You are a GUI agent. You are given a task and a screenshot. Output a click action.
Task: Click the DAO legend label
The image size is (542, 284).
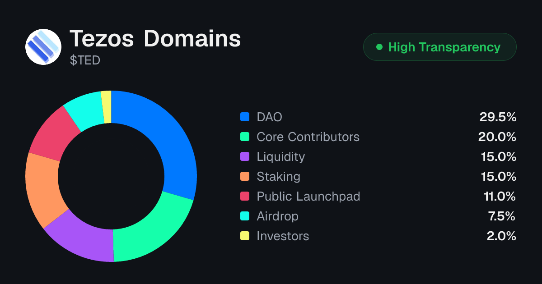click(269, 117)
